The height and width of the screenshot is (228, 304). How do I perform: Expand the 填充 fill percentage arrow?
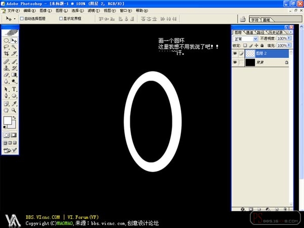coord(289,46)
